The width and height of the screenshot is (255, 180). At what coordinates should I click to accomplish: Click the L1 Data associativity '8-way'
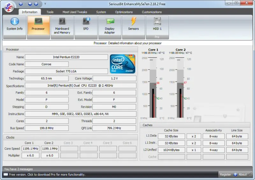coord(214,136)
